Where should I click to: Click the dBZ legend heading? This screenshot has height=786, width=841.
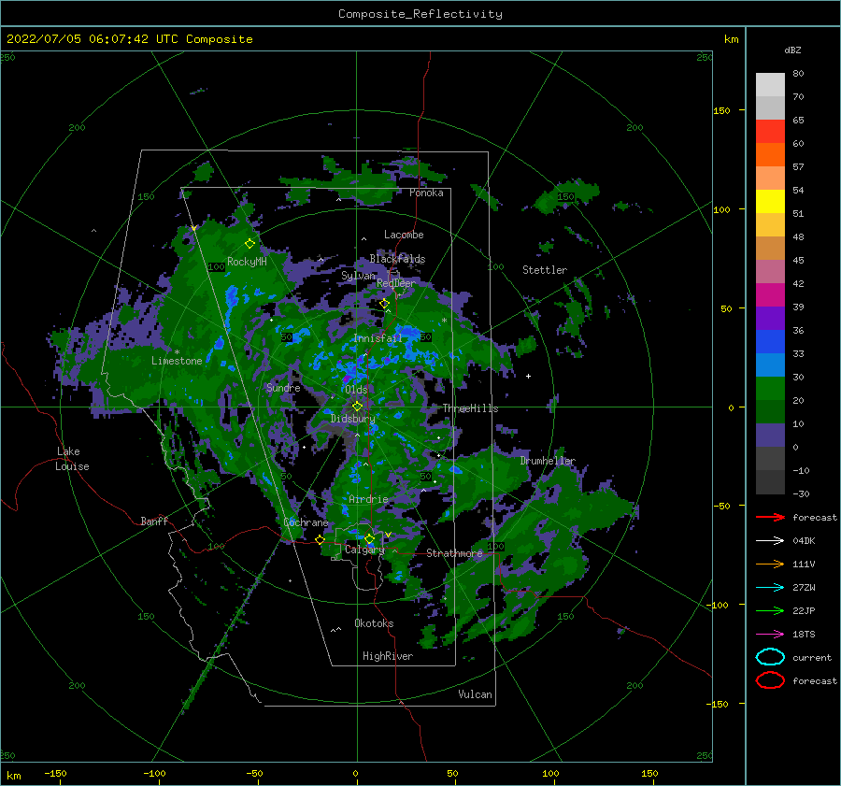792,50
